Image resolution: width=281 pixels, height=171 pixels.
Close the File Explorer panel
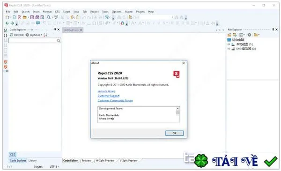[276, 29]
